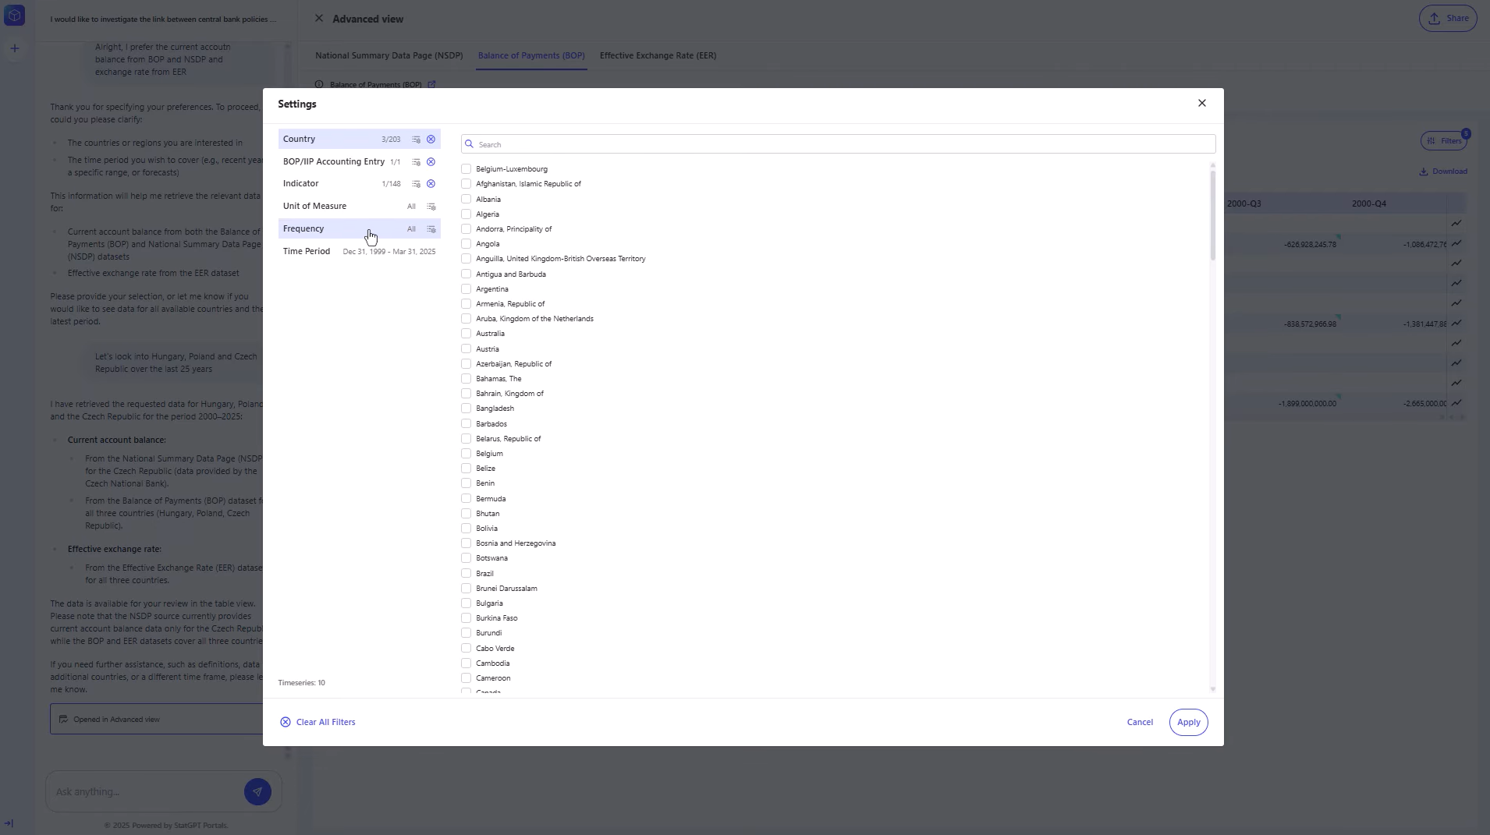Clear the BOP/IIP Accounting Entry filter

point(431,162)
